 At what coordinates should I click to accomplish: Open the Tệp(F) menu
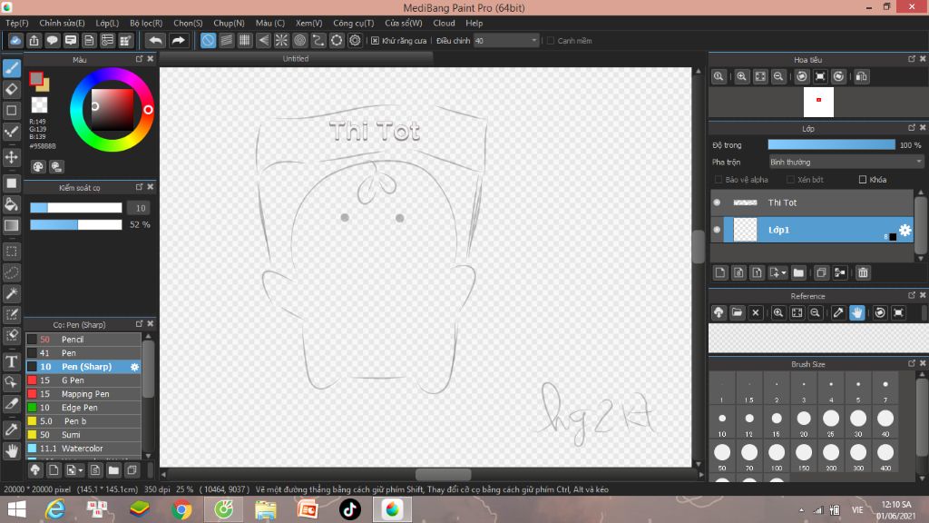pos(17,23)
